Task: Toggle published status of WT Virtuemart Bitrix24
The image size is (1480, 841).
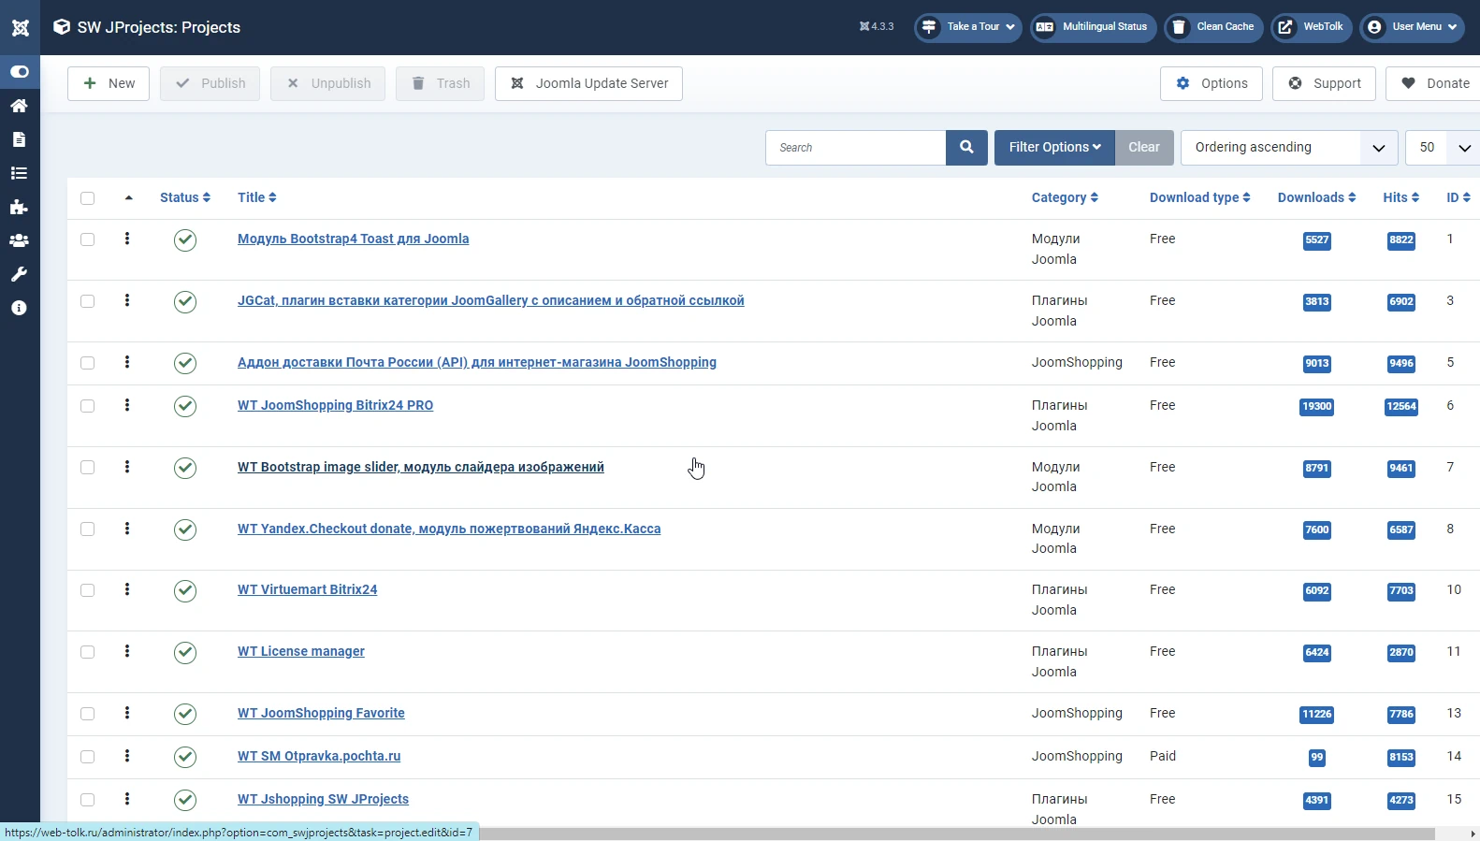Action: coord(185,591)
